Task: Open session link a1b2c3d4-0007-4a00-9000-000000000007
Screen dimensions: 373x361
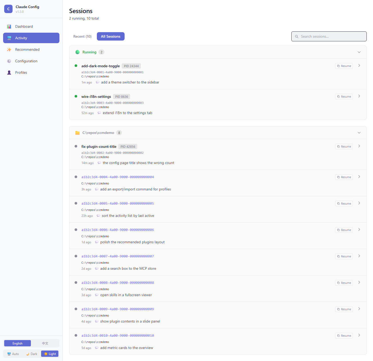Action: (x=118, y=256)
